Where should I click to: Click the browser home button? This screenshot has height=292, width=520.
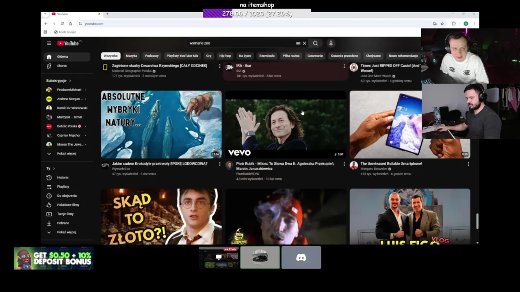pos(70,24)
